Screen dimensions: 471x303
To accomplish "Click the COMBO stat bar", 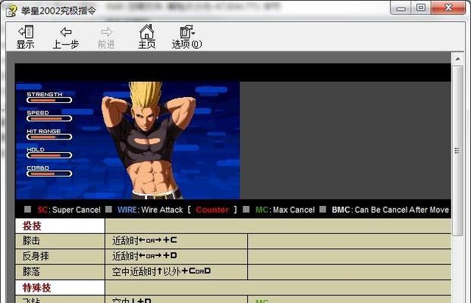I will coord(49,173).
